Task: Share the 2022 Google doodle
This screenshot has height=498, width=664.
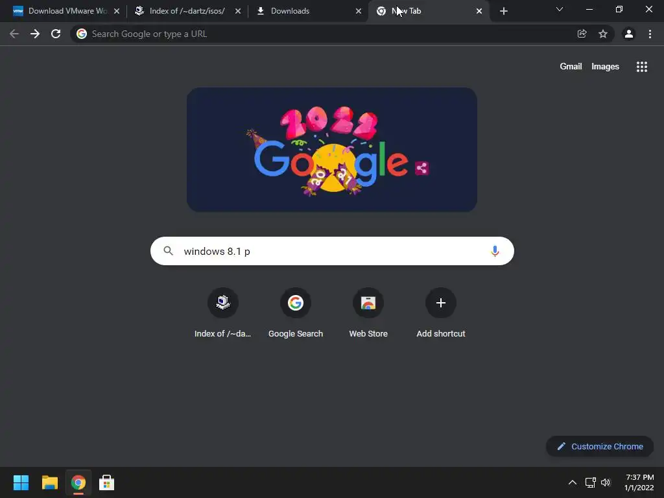Action: pos(421,168)
